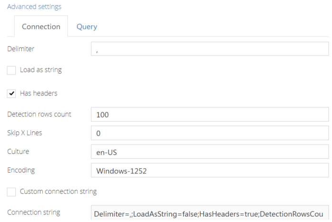Image resolution: width=332 pixels, height=222 pixels.
Task: Click the Culture field showing en-US
Action: point(210,152)
